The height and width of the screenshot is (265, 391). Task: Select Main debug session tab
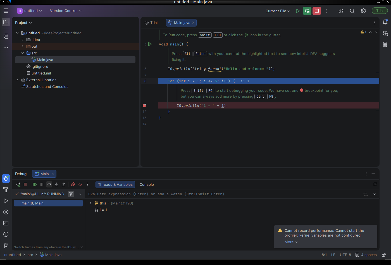[x=44, y=174]
